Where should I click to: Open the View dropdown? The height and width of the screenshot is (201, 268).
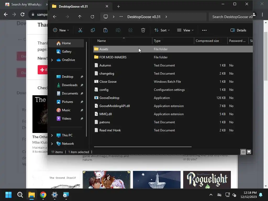[x=185, y=30]
